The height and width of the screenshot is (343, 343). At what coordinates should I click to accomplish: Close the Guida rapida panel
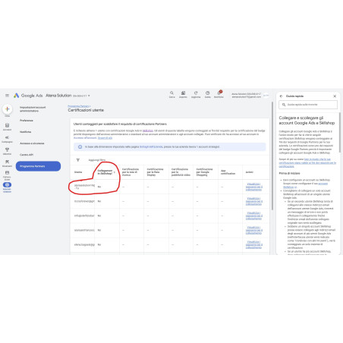tap(335, 96)
